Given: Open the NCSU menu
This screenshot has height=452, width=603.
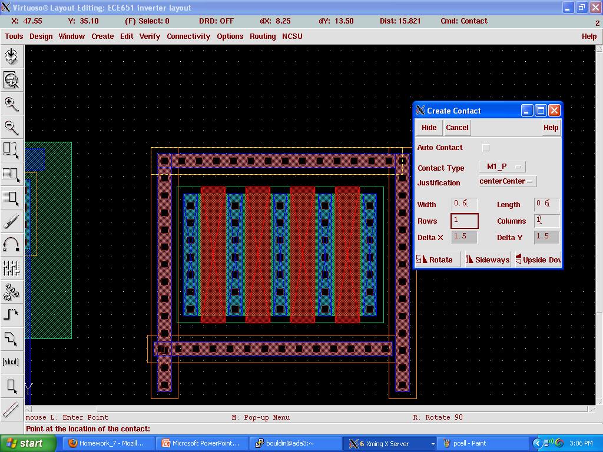Looking at the screenshot, I should point(292,36).
